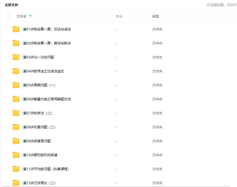
Task: Click folder icon beside 第04讲数字迷之加减法竖式
Action: pyautogui.click(x=16, y=71)
